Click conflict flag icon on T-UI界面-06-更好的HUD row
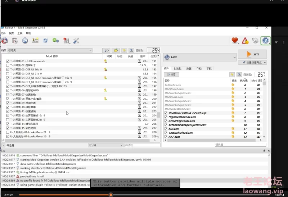 point(105,90)
